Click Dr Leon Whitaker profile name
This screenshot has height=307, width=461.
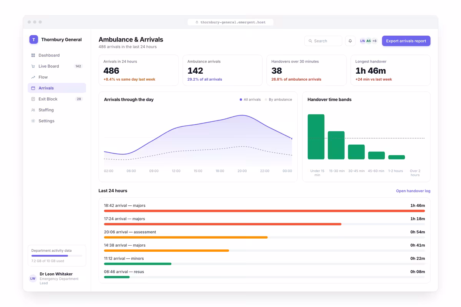[56, 274]
